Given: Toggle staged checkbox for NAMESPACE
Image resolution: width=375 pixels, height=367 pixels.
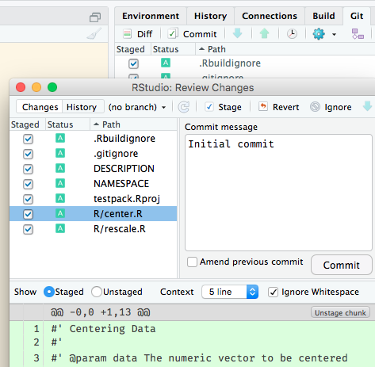Looking at the screenshot, I should (28, 184).
